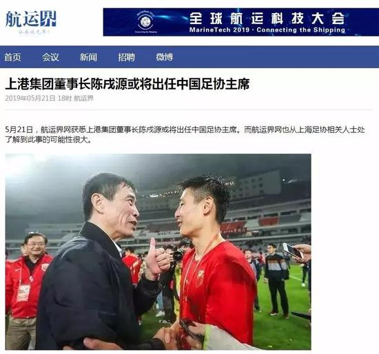This screenshot has width=379, height=354.
Task: Select the 新闻 navigation tab
Action: (x=88, y=57)
